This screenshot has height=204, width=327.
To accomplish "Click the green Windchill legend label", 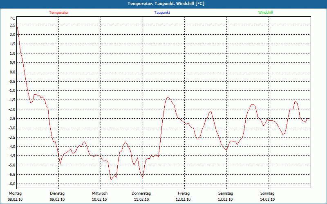I will tap(265, 13).
